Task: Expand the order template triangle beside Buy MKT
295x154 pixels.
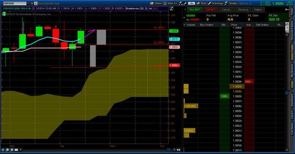Action: click(x=185, y=9)
